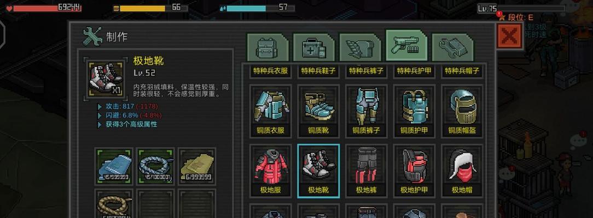Pick the 铜质护甲 copper armor item
Viewport: 593px width, 218px height.
414,111
